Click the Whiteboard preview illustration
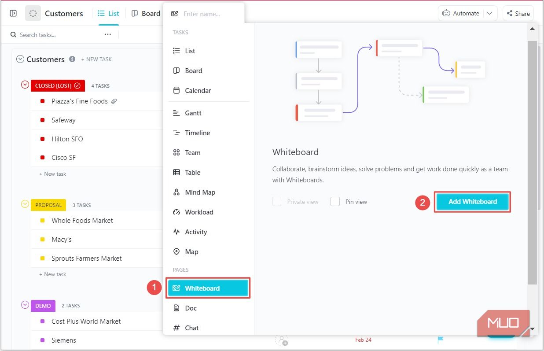The image size is (544, 351). (x=390, y=81)
